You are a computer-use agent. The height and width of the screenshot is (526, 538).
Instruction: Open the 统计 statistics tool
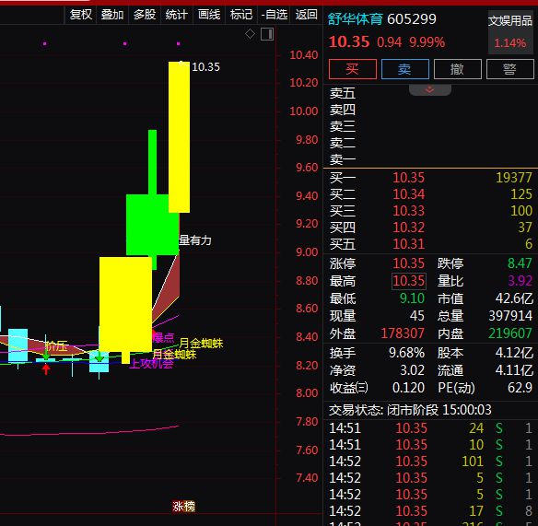pos(176,15)
